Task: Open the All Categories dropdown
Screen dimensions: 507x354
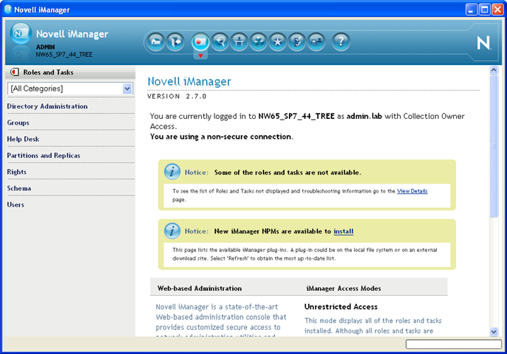Action: (x=127, y=88)
